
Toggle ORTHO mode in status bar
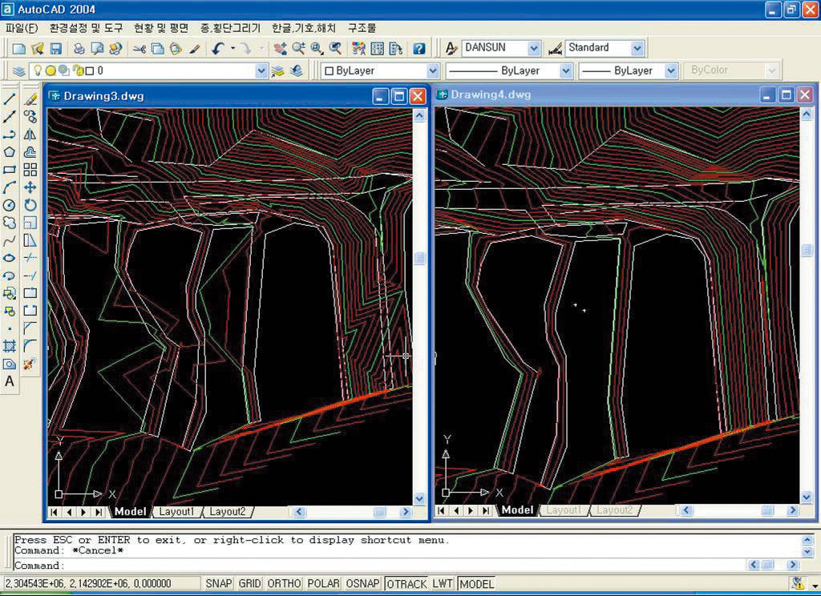(284, 584)
